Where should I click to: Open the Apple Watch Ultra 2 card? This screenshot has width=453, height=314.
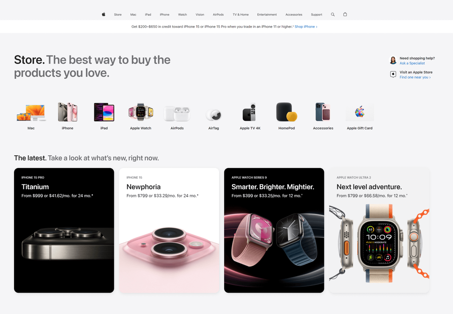(379, 230)
